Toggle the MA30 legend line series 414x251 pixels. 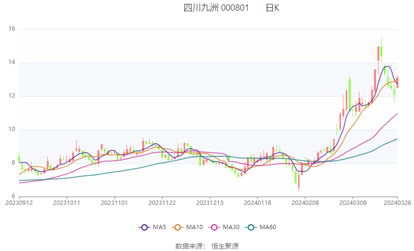(224, 227)
